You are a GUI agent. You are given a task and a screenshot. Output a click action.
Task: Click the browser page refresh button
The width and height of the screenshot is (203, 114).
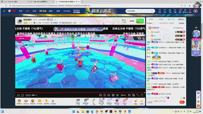tap(6, 6)
